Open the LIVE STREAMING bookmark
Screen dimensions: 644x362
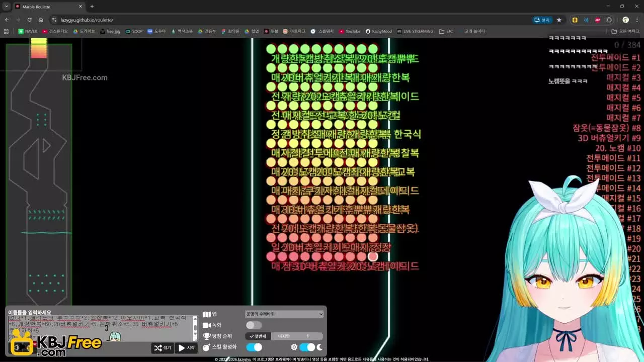(x=415, y=31)
